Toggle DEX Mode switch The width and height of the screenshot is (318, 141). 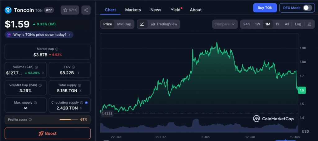click(307, 8)
